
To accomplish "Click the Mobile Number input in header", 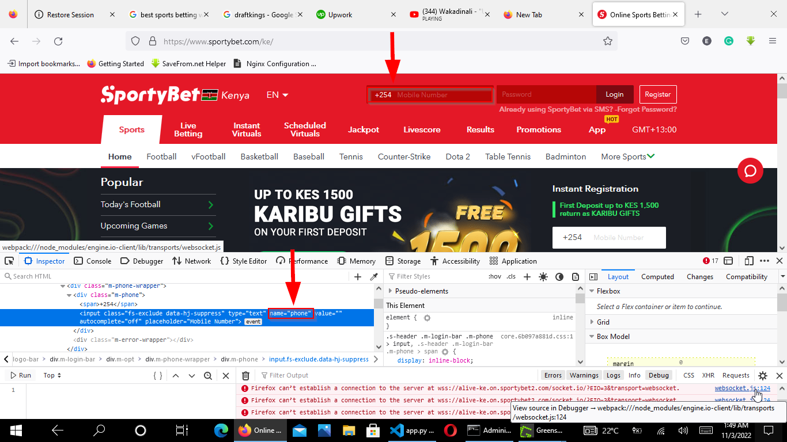I will pyautogui.click(x=430, y=95).
